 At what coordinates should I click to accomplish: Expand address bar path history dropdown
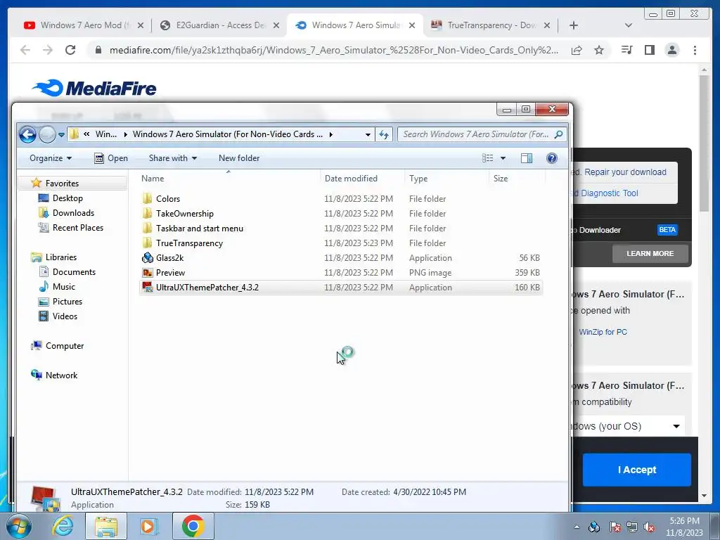[x=367, y=134]
